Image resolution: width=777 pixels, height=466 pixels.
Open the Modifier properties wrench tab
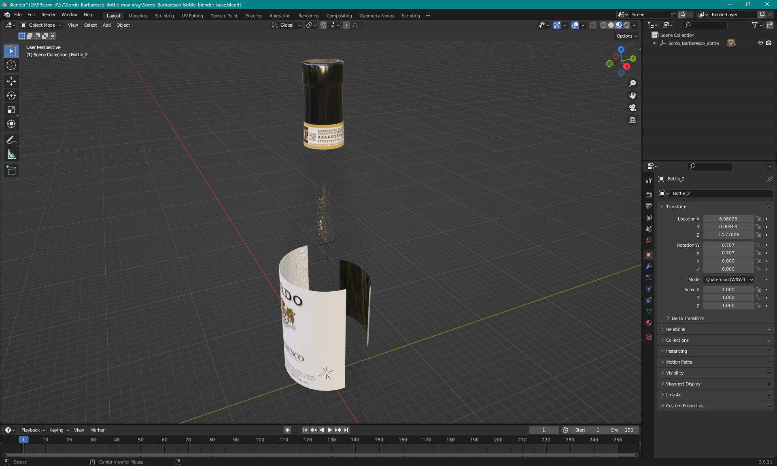click(x=649, y=266)
